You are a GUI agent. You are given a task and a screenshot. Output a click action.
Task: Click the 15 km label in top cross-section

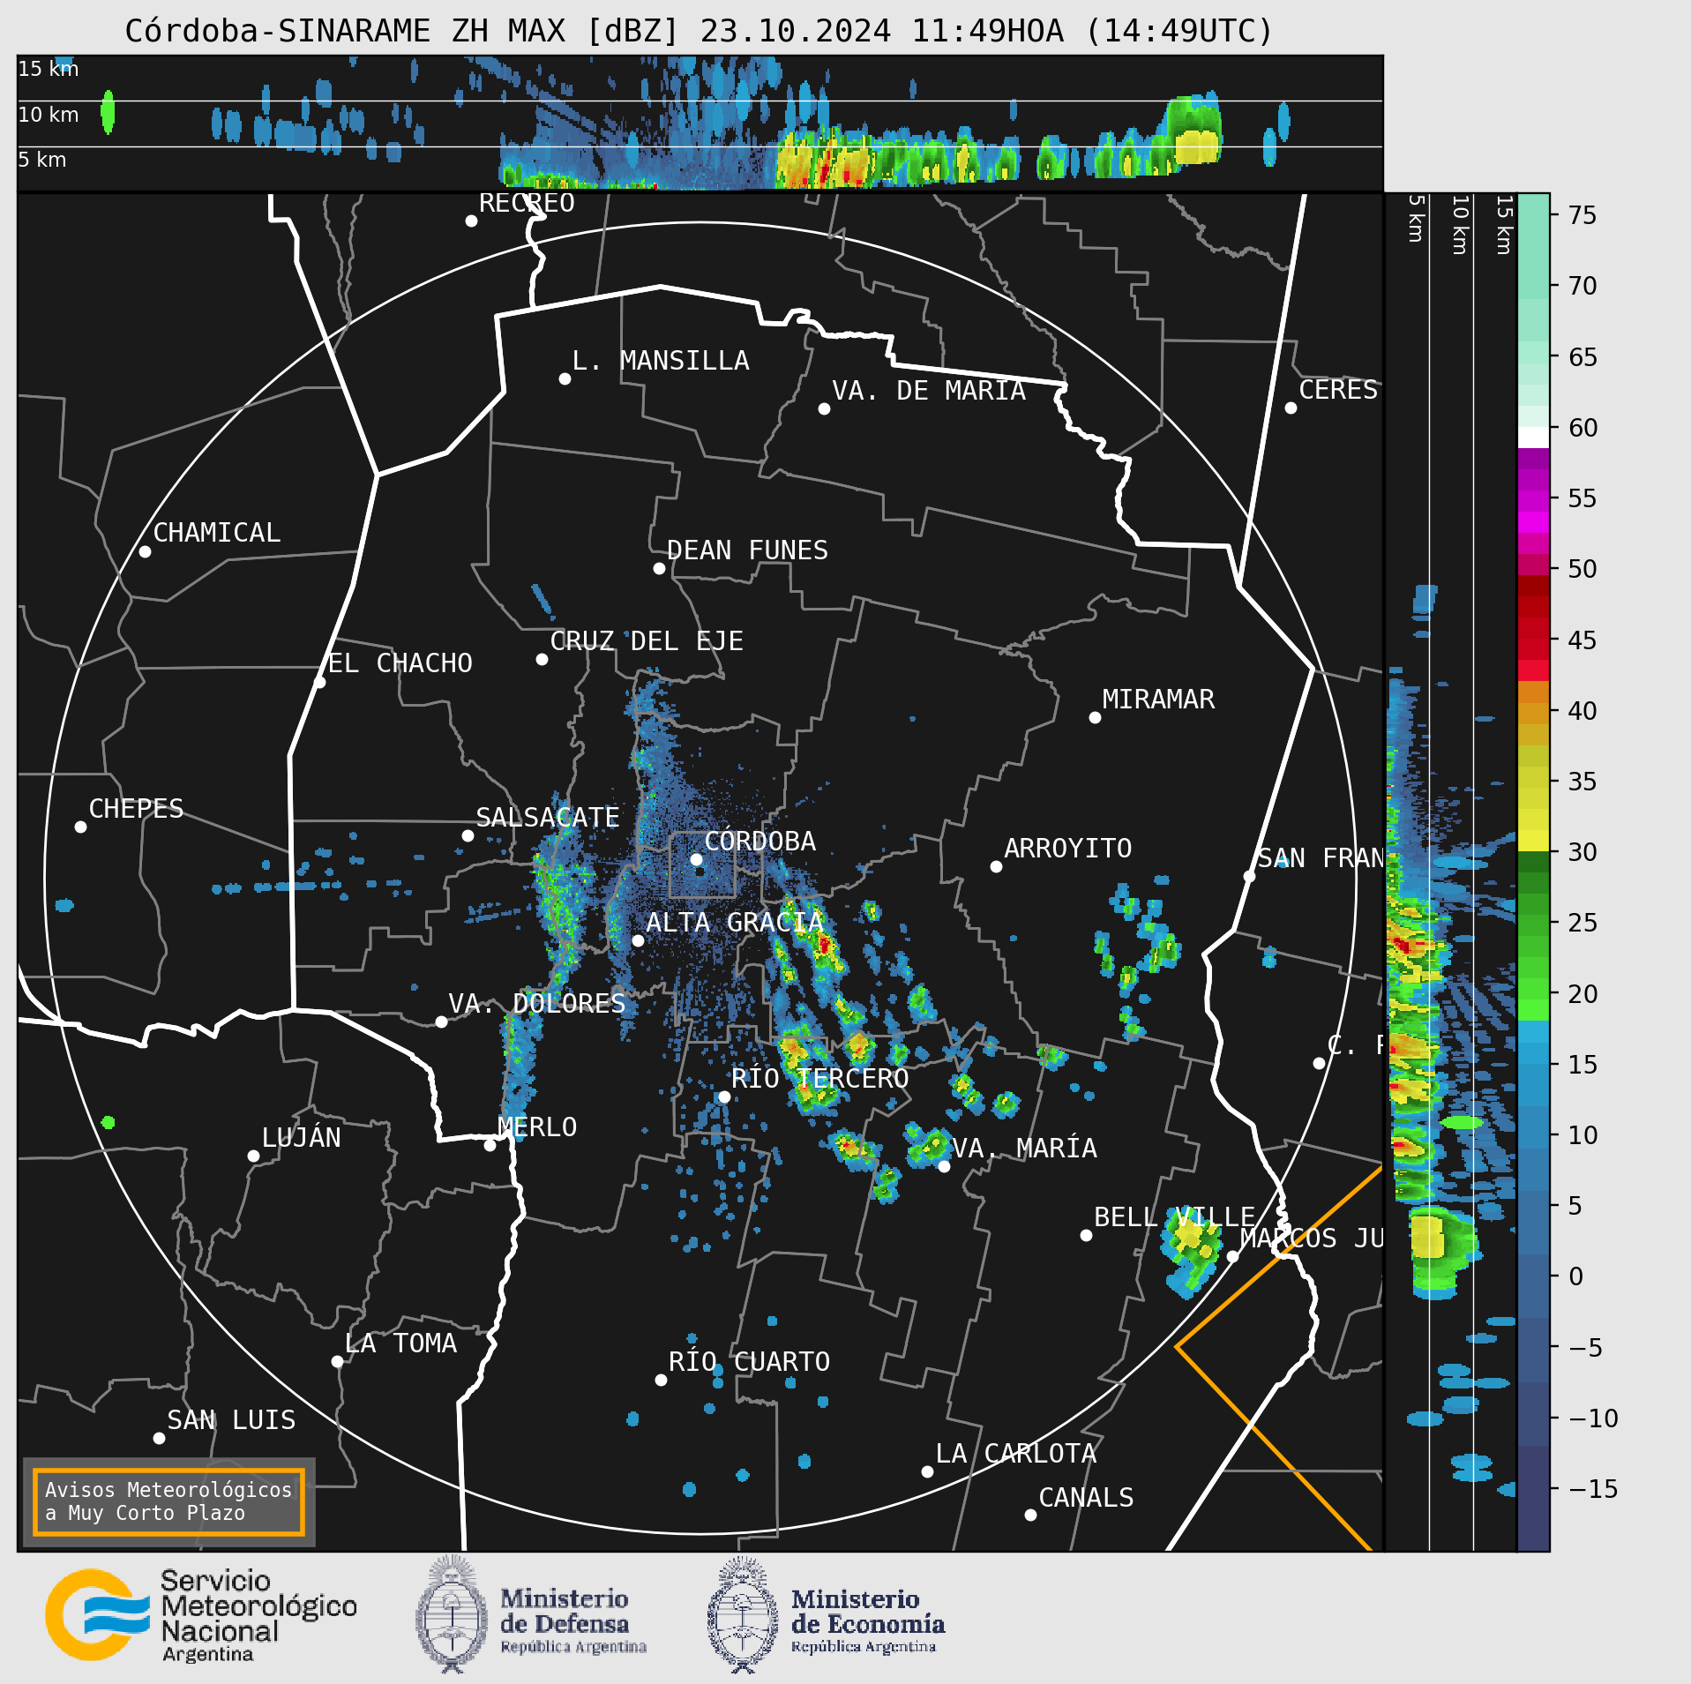coord(49,69)
